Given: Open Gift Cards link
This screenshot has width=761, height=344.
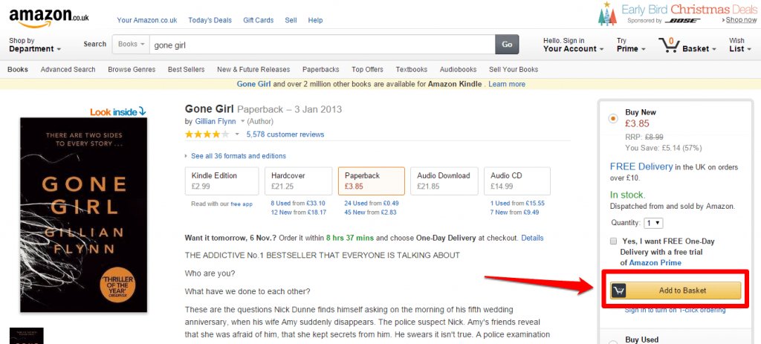Looking at the screenshot, I should coord(258,20).
